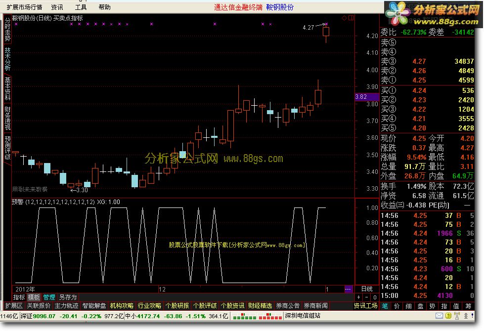Click the 0 reset button beside zoom
Image resolution: width=484 pixels, height=331 pixels.
[374, 297]
